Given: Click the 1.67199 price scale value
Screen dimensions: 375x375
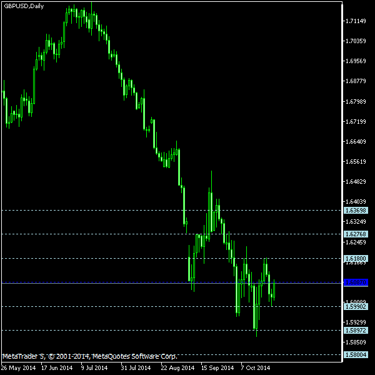Looking at the screenshot, I should pos(356,122).
